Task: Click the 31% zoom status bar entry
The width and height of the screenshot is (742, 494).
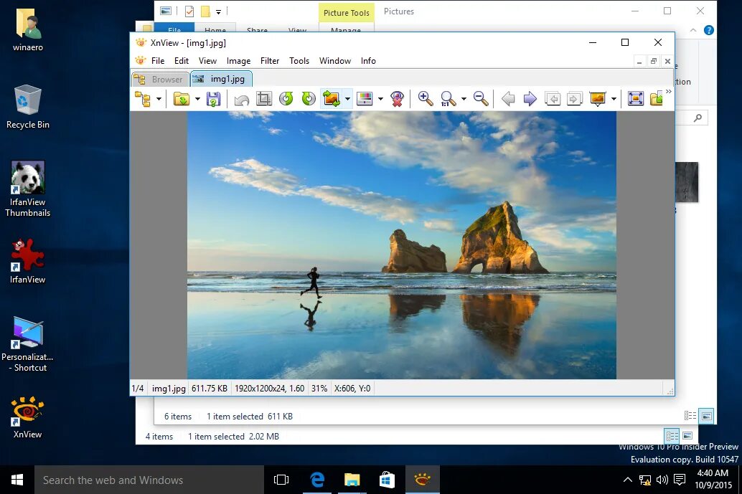Action: coord(319,389)
